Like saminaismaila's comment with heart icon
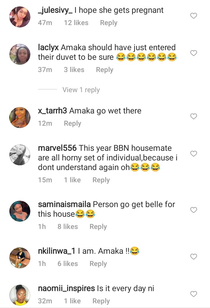210x308 pixels. pos(193,210)
